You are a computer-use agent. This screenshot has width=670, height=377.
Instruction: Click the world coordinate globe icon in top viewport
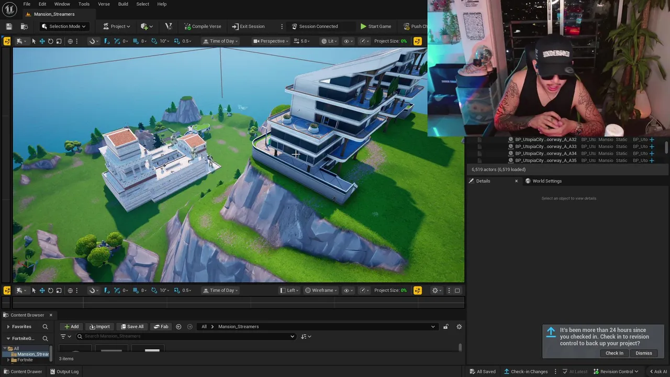[x=70, y=41]
